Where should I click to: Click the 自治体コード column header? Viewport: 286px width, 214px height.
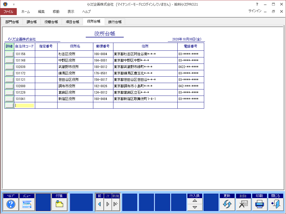(25, 47)
